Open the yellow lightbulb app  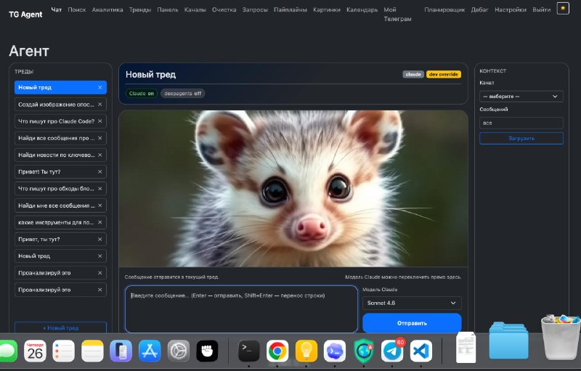[x=306, y=351]
